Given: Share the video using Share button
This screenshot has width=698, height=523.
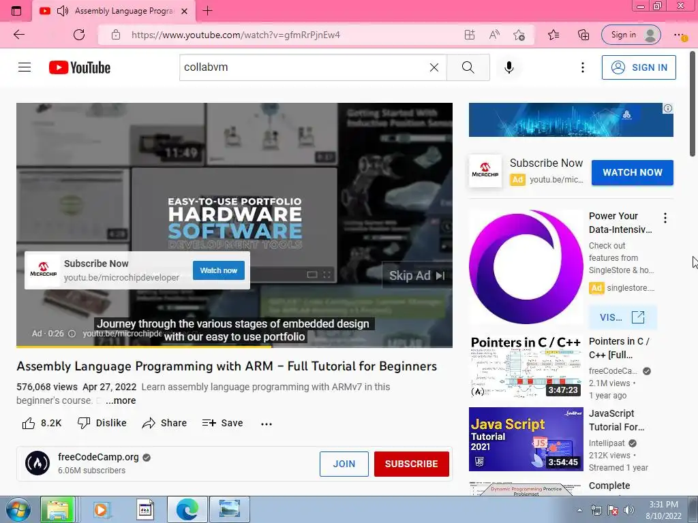Looking at the screenshot, I should tap(164, 423).
